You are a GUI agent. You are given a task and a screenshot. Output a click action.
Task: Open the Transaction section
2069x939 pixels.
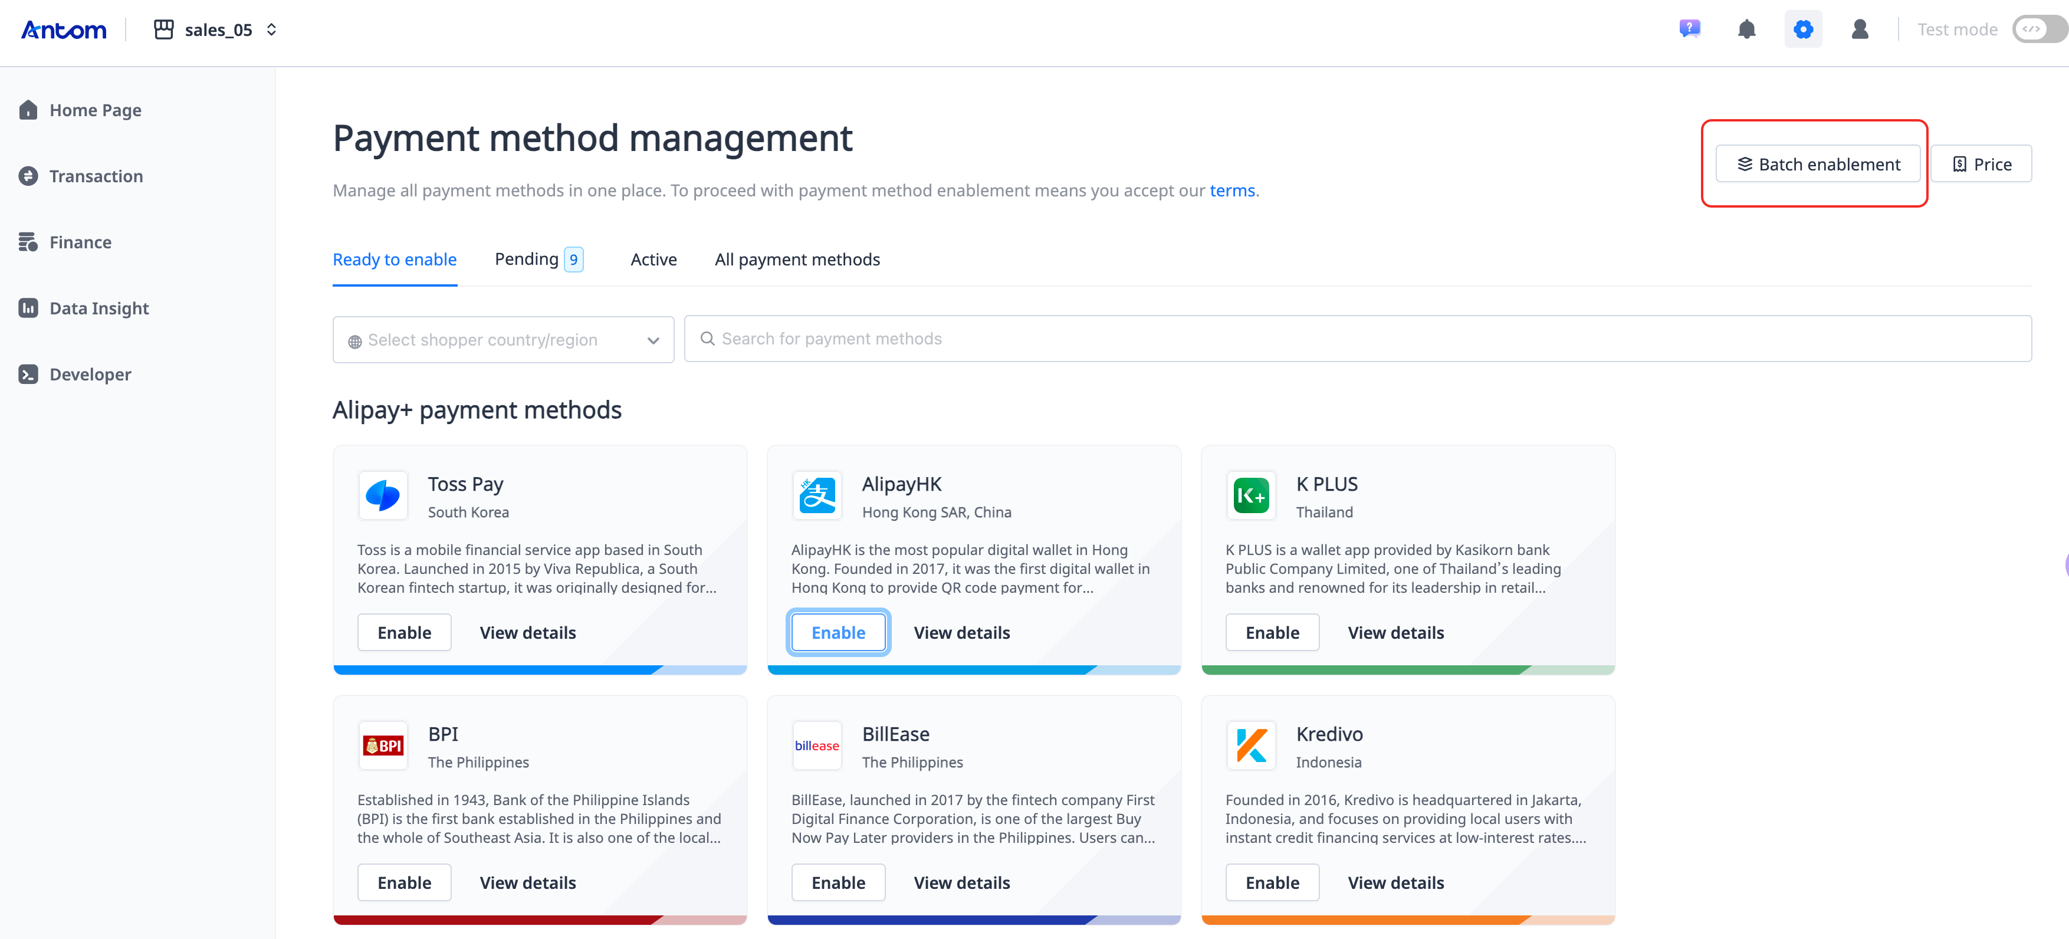28,175
